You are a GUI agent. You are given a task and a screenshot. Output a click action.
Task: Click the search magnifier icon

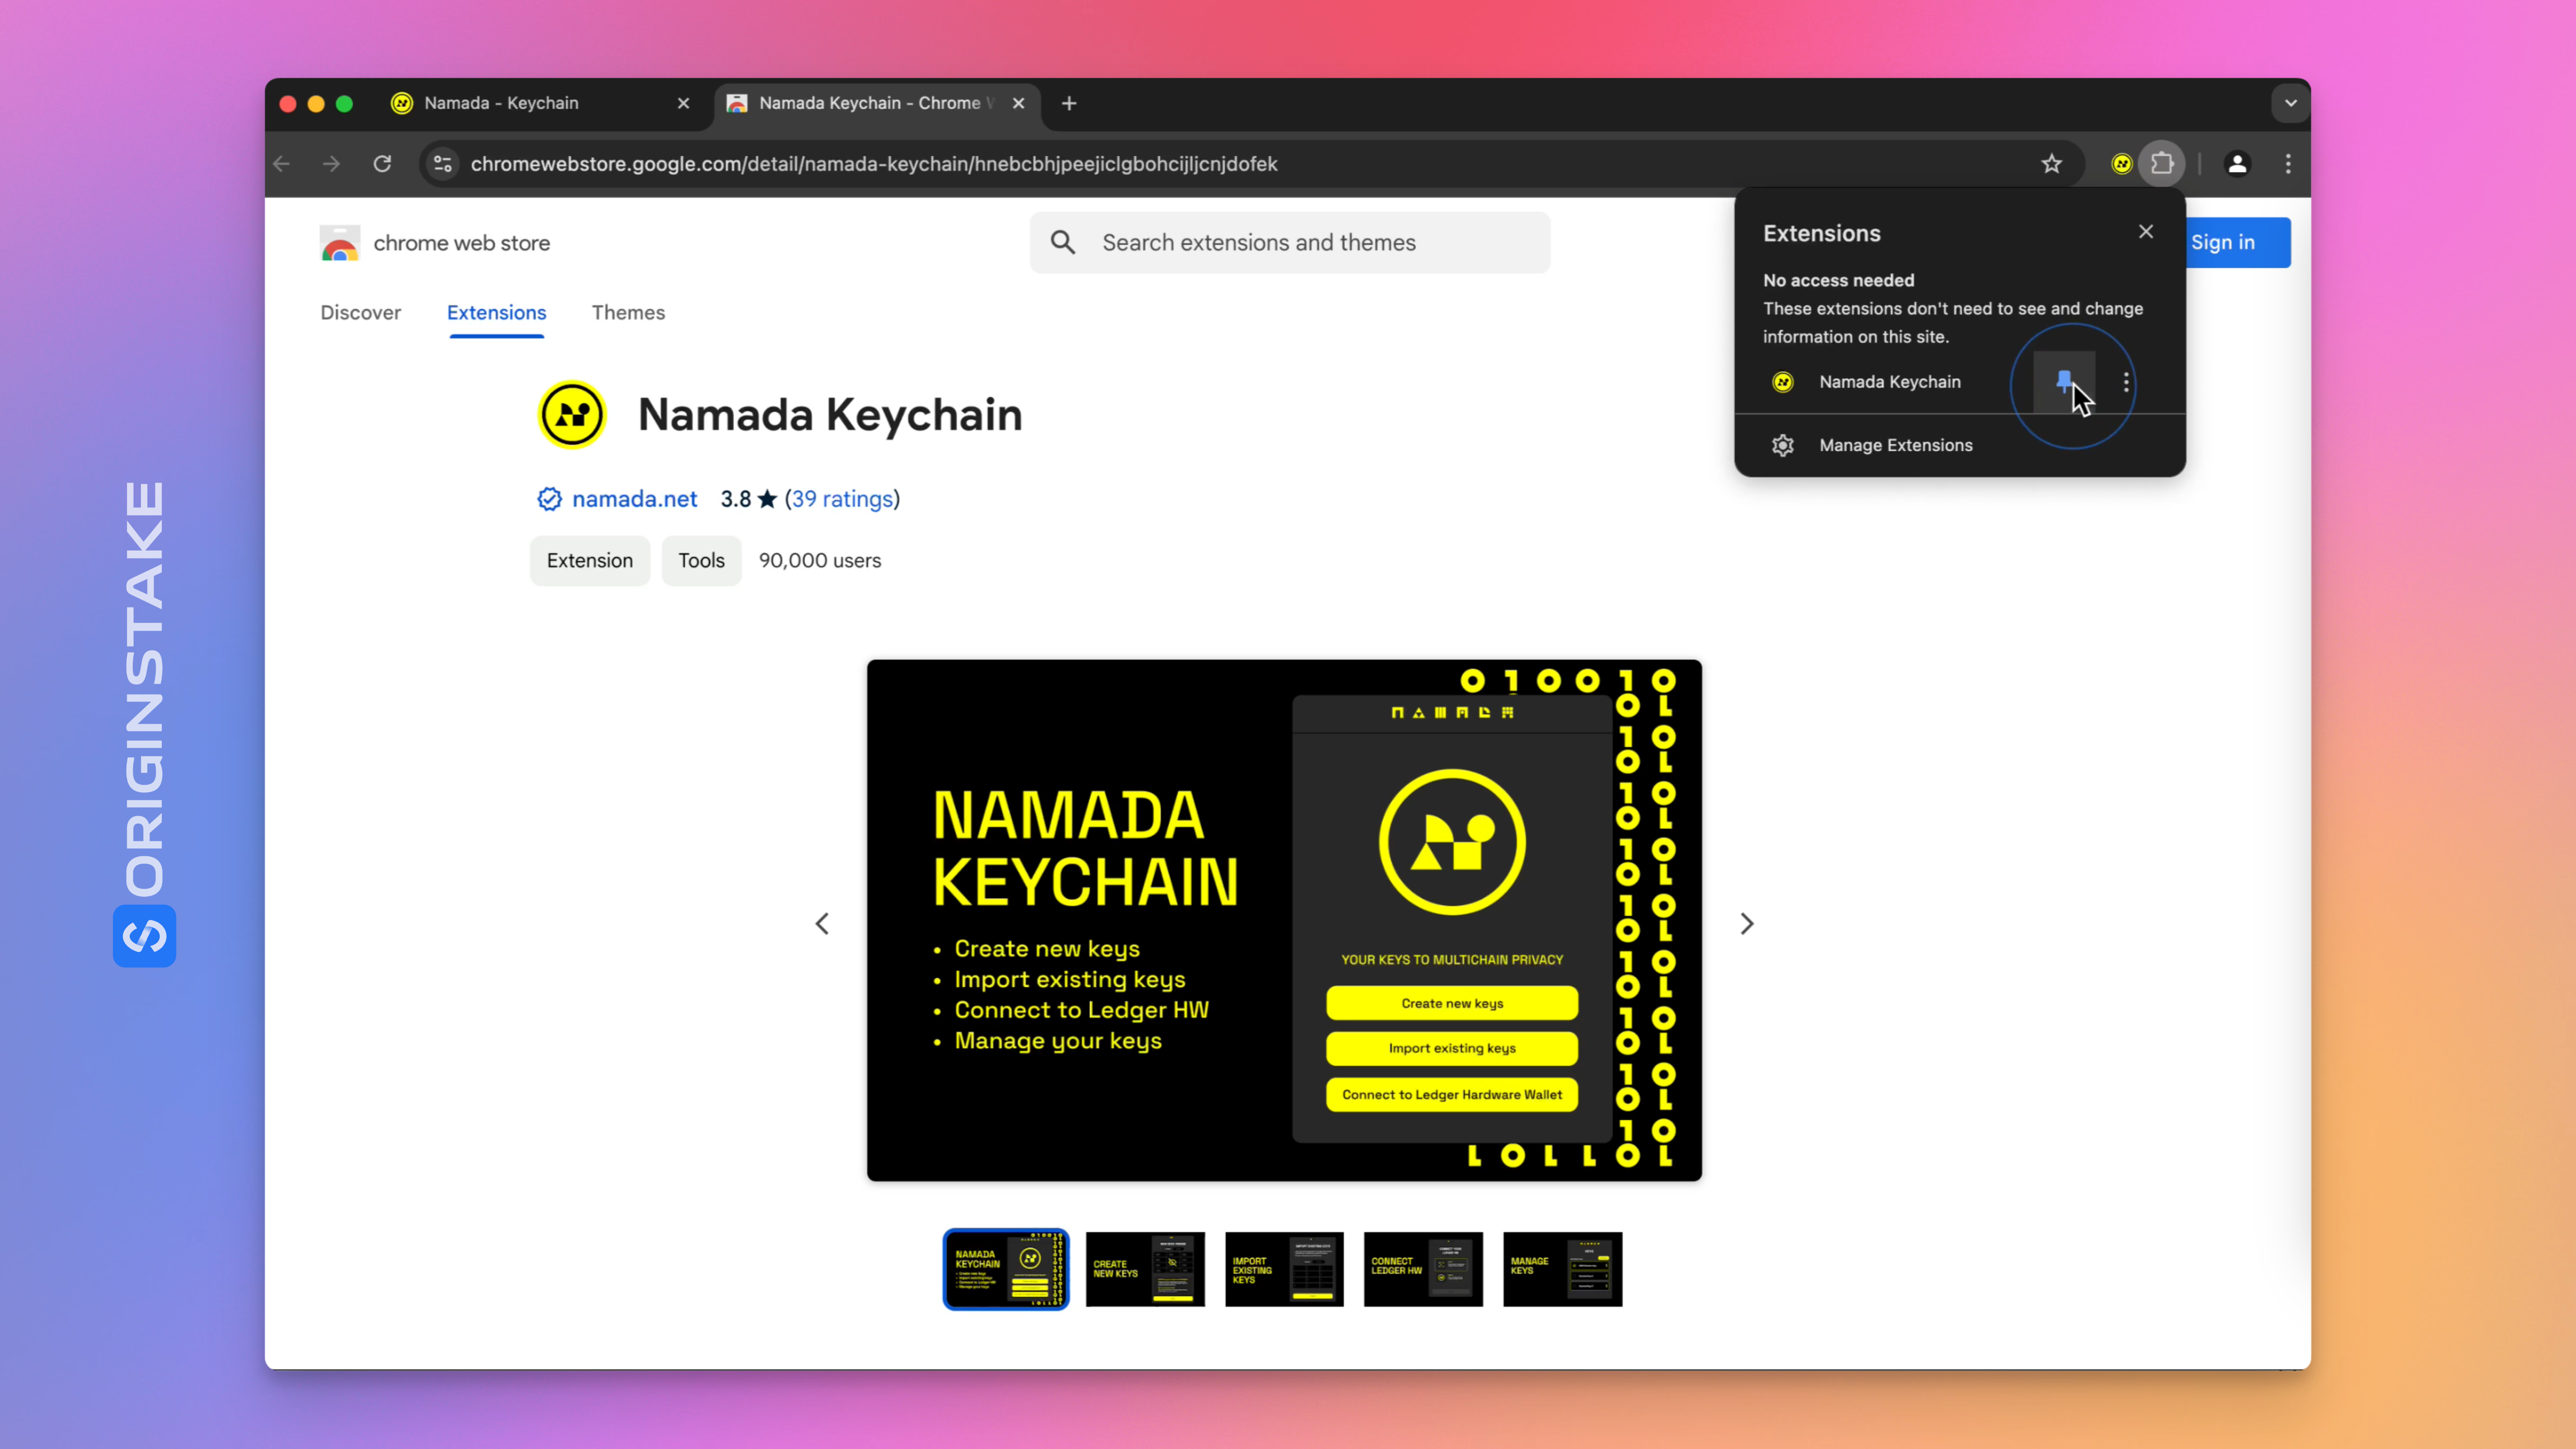click(x=1063, y=242)
